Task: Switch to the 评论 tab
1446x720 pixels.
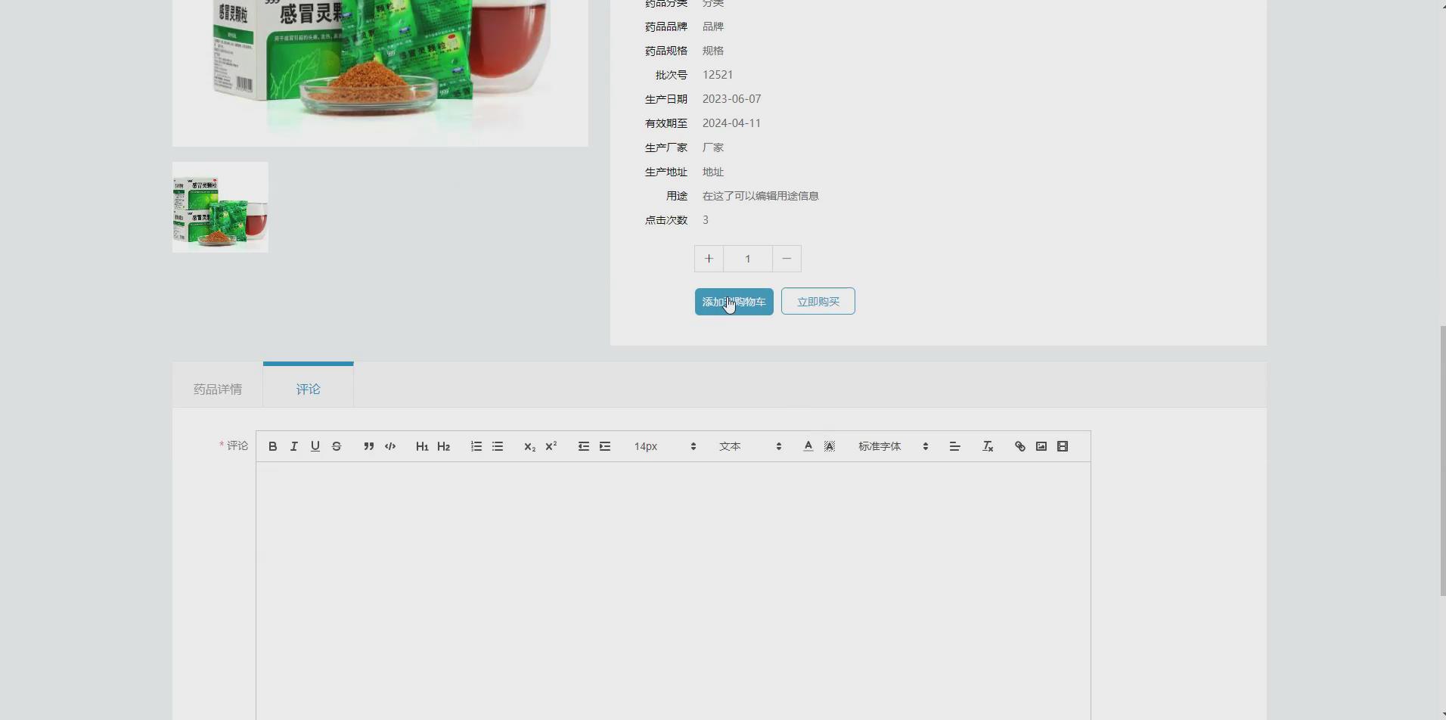Action: pos(308,389)
